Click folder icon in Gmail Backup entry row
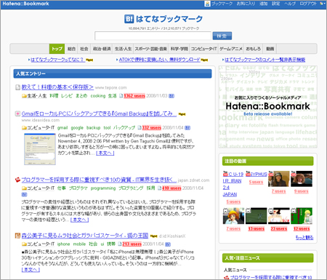Image resolution: width=327 pixels, height=280 pixels. pyautogui.click(x=24, y=128)
